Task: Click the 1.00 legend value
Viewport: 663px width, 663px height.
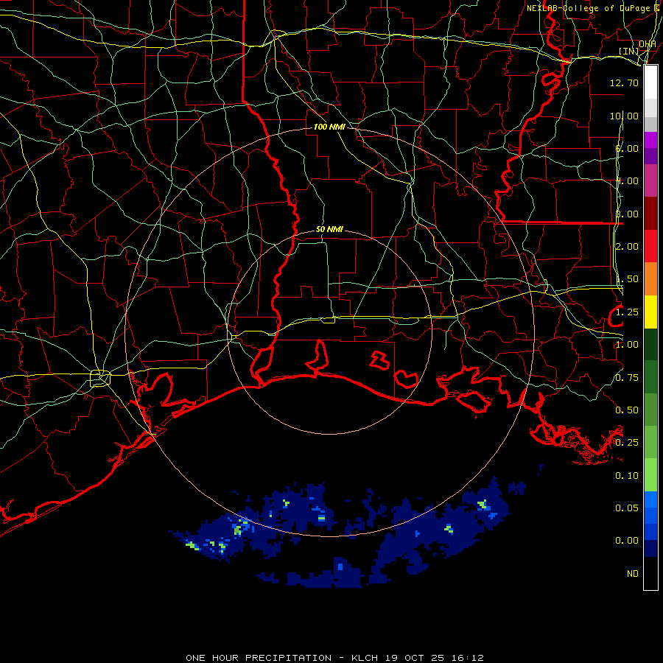Action: tap(627, 344)
